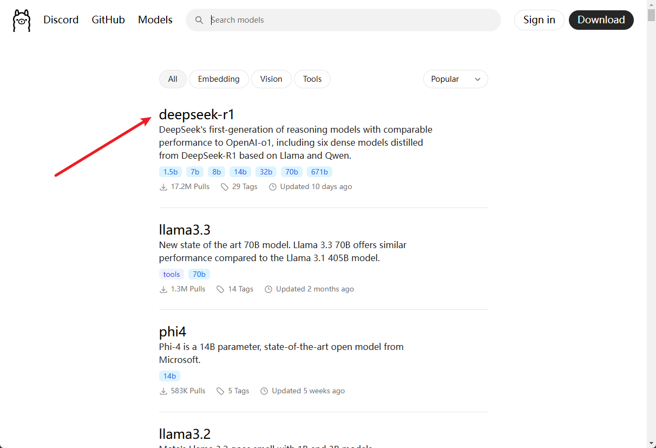
Task: Toggle the Embedding filter
Action: tap(219, 79)
